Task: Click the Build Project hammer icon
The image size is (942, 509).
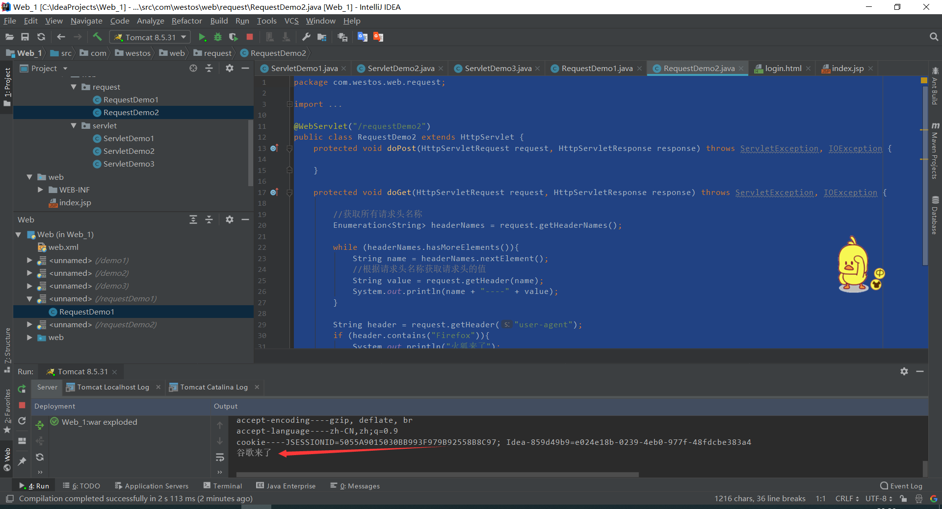Action: [x=97, y=37]
